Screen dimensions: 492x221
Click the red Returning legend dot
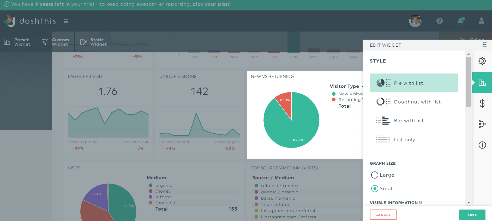pyautogui.click(x=334, y=100)
